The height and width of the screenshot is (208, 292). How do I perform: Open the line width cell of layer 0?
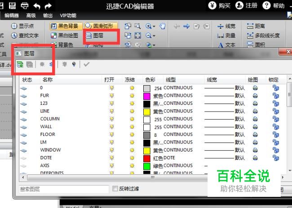point(225,88)
